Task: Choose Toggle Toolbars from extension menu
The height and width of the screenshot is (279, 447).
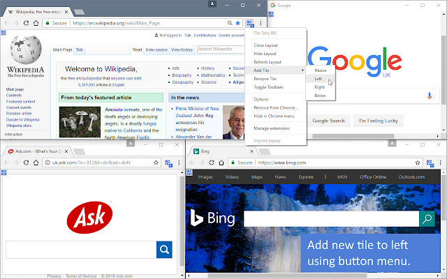Action: (268, 87)
